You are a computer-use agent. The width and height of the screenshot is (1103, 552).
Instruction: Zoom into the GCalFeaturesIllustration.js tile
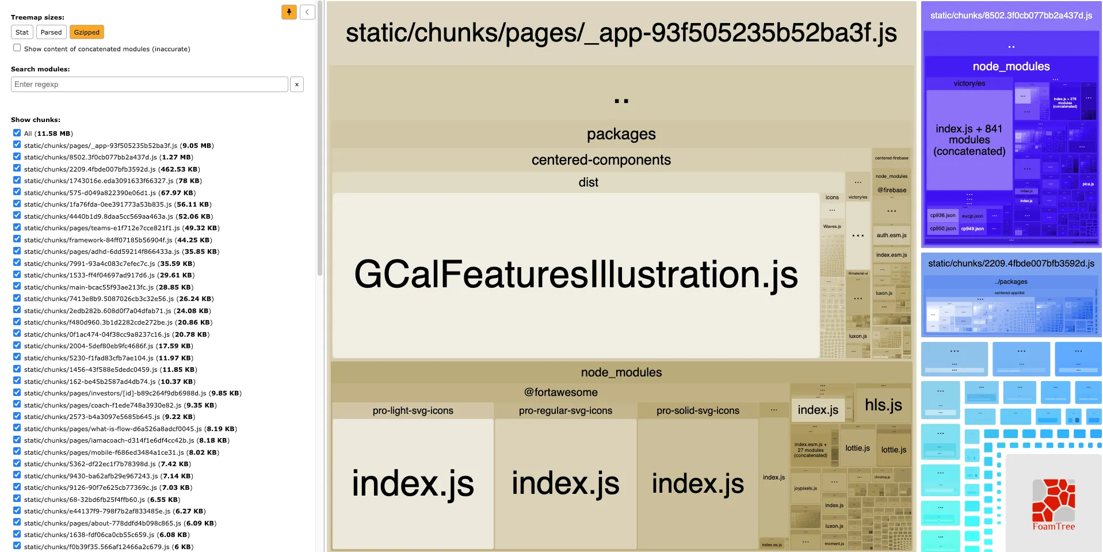(x=575, y=275)
